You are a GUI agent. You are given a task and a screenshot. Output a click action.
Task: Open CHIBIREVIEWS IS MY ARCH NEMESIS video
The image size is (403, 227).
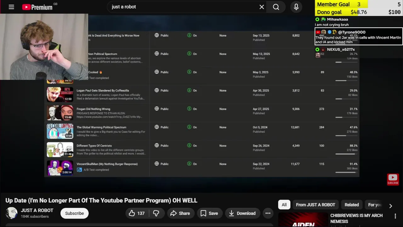[x=356, y=218]
